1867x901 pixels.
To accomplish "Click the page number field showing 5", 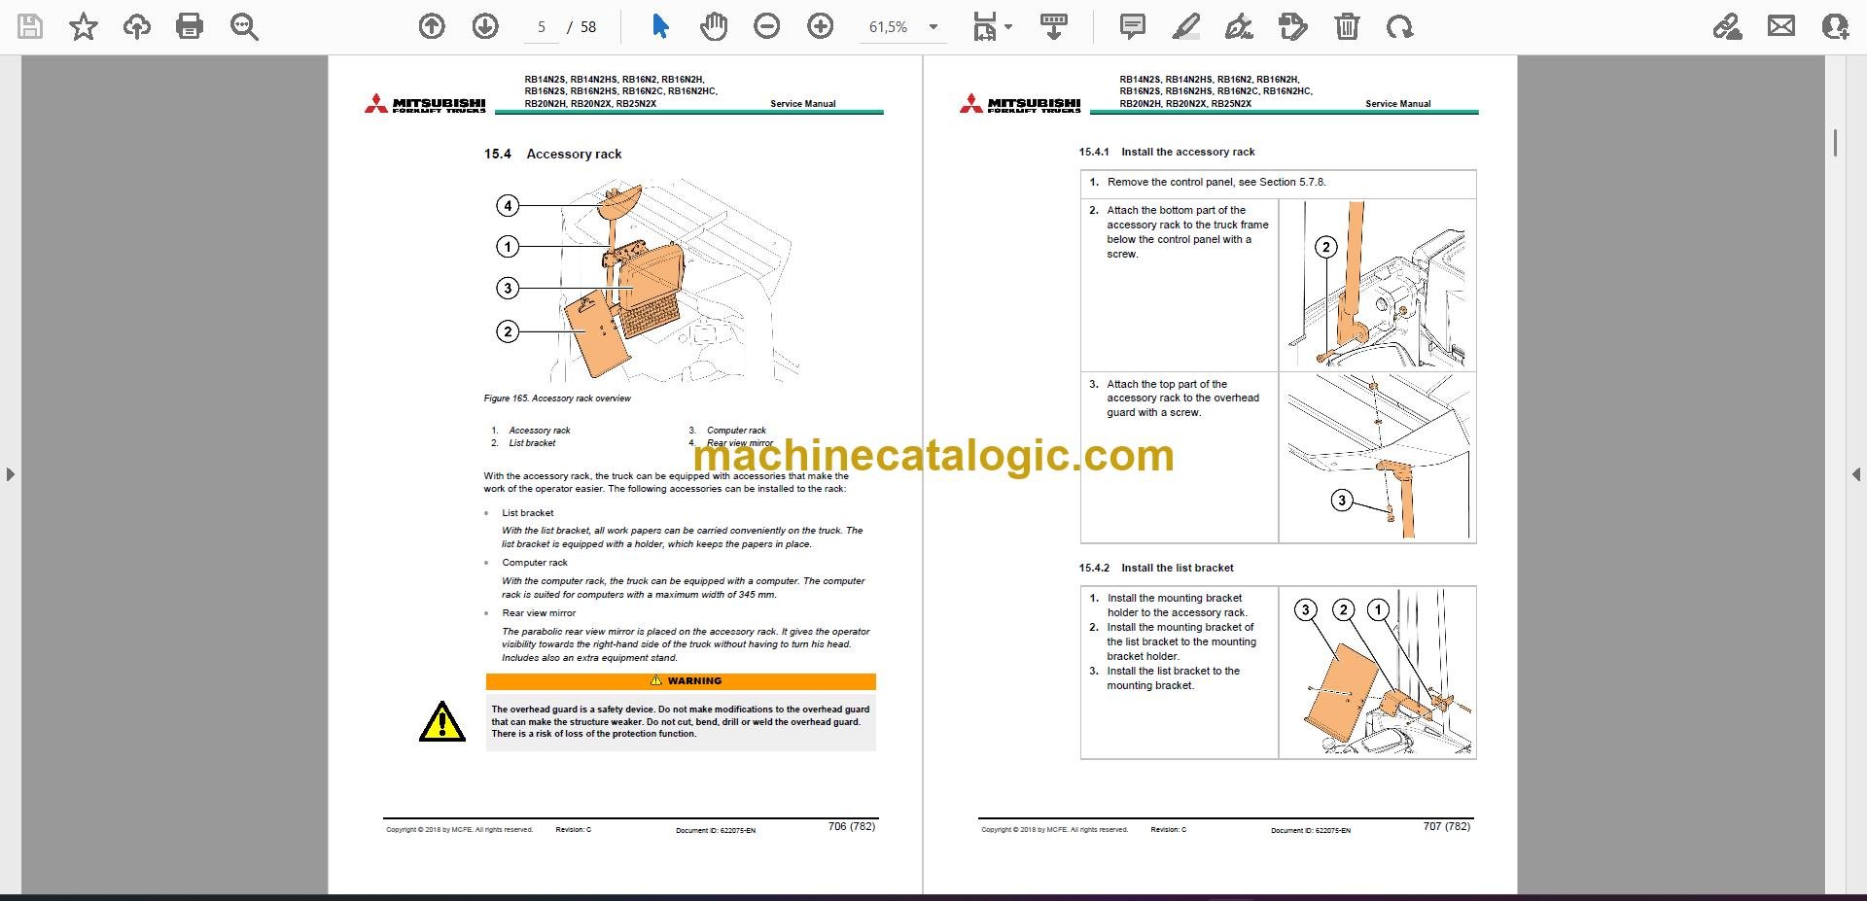I will [542, 27].
